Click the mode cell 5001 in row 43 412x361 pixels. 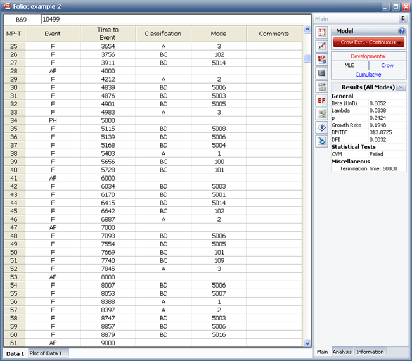pyautogui.click(x=219, y=194)
